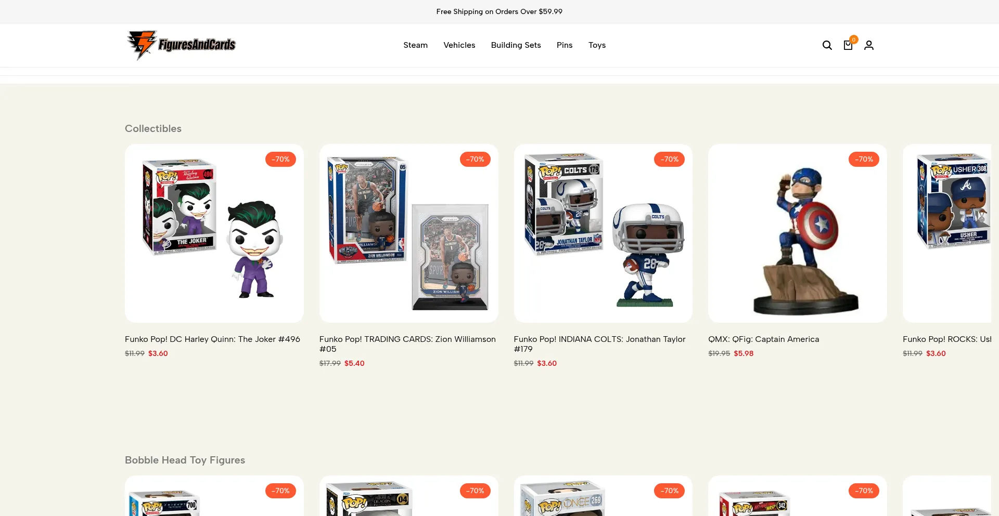The width and height of the screenshot is (999, 516).
Task: Open the shopping cart icon
Action: click(x=848, y=46)
